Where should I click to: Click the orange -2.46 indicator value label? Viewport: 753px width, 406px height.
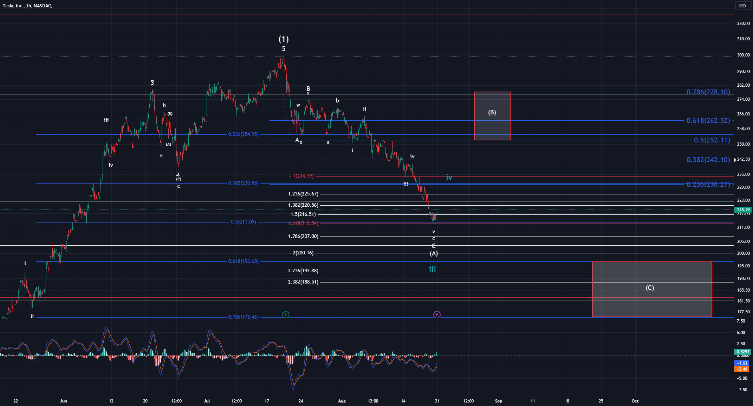pyautogui.click(x=742, y=369)
